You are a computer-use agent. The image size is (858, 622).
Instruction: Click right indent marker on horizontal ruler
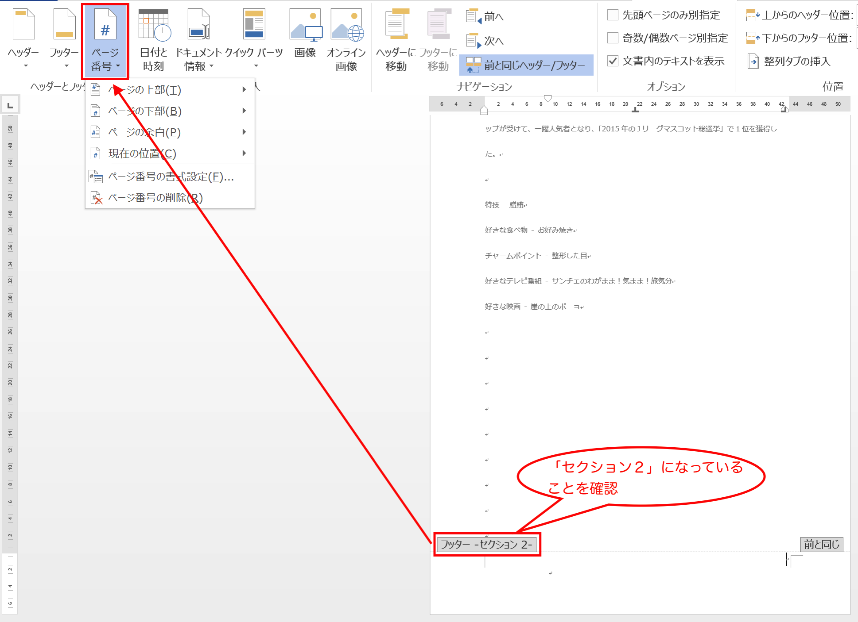[784, 109]
